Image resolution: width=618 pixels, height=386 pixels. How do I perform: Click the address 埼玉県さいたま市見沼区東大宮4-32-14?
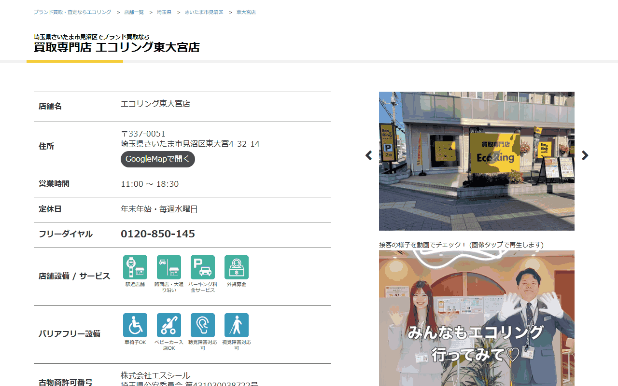pos(190,144)
